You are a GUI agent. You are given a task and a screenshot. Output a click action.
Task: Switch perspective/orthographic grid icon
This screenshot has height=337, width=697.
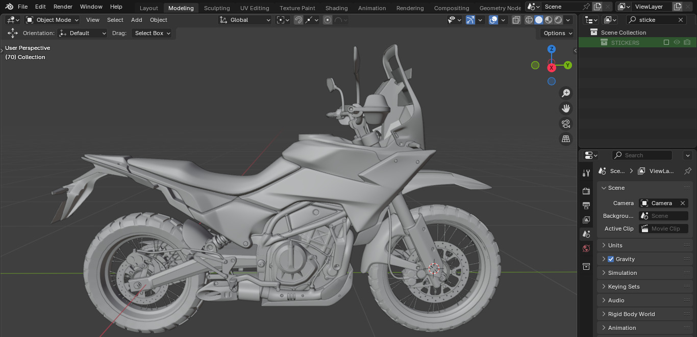click(566, 139)
